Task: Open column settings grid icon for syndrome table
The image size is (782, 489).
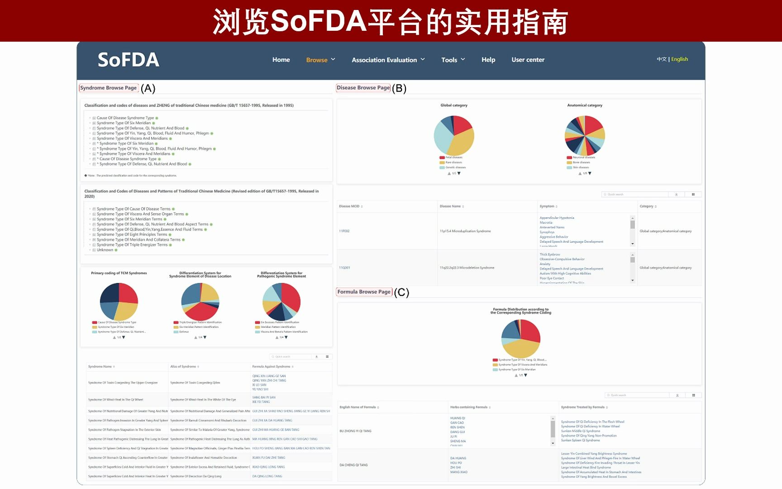Action: point(327,357)
